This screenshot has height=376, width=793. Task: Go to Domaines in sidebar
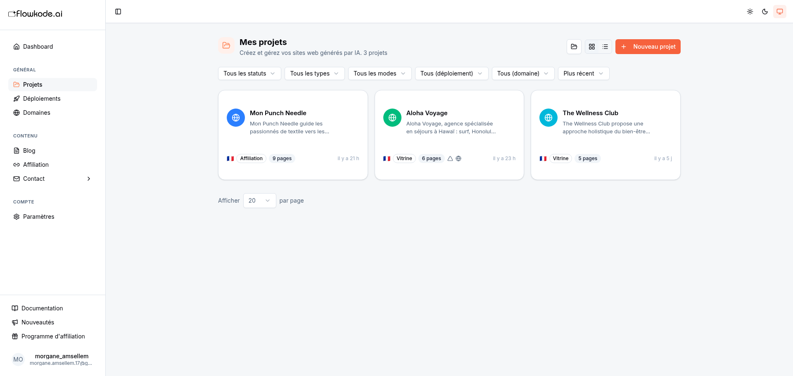(x=37, y=113)
